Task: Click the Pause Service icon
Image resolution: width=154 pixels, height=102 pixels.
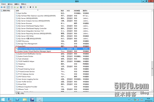Action: click(x=33, y=7)
